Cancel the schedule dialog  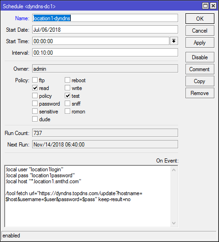tap(200, 31)
